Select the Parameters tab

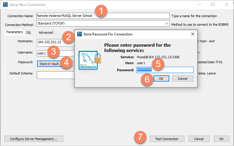click(14, 32)
